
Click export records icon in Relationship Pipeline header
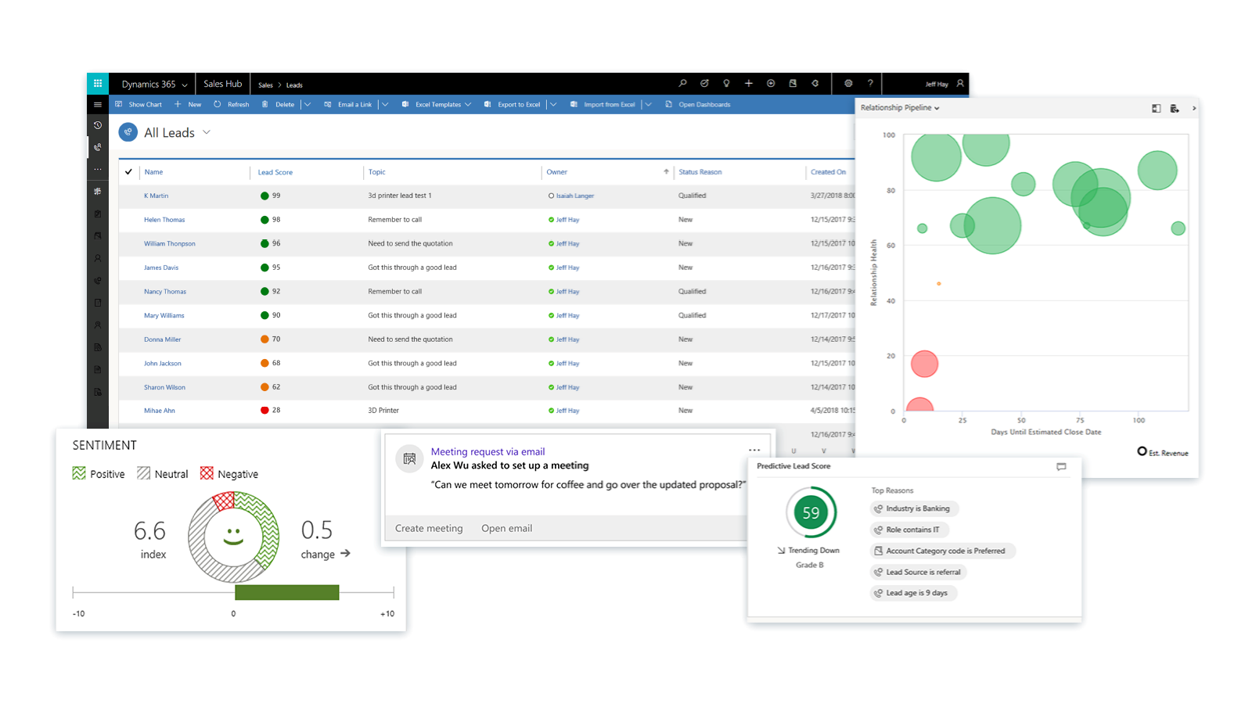point(1175,109)
